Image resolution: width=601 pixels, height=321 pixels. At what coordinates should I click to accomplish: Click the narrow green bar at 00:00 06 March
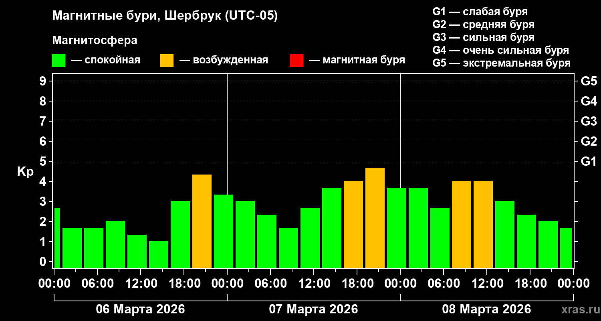point(57,238)
